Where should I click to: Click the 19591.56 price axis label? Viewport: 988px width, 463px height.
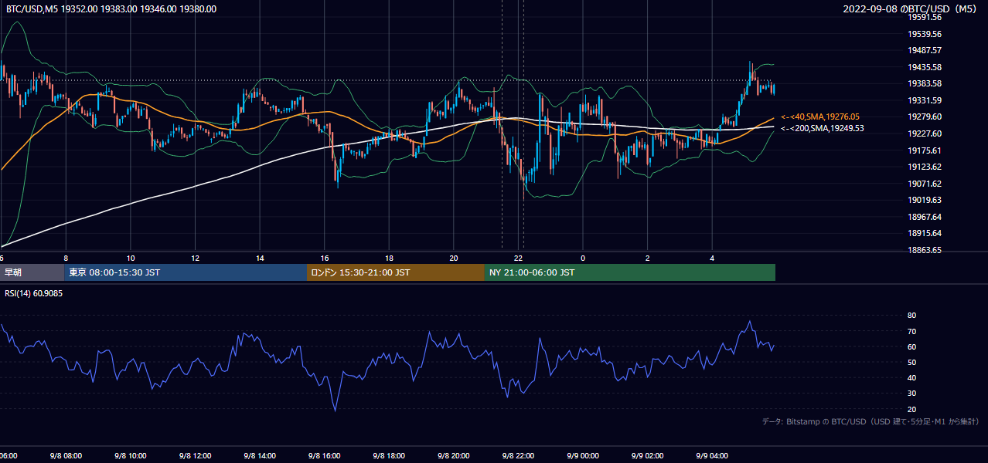(924, 17)
